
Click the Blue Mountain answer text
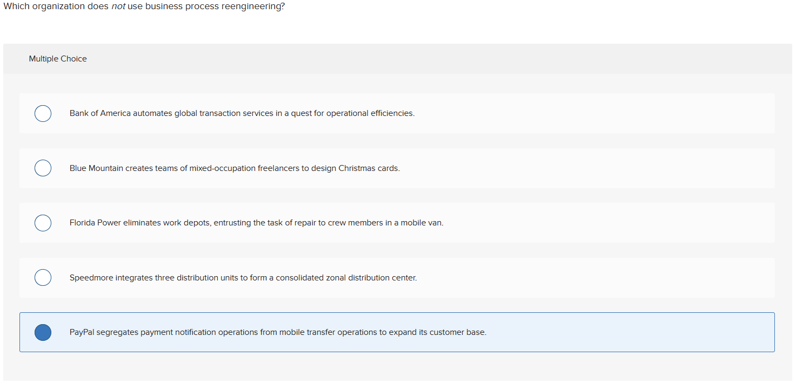[x=234, y=168]
